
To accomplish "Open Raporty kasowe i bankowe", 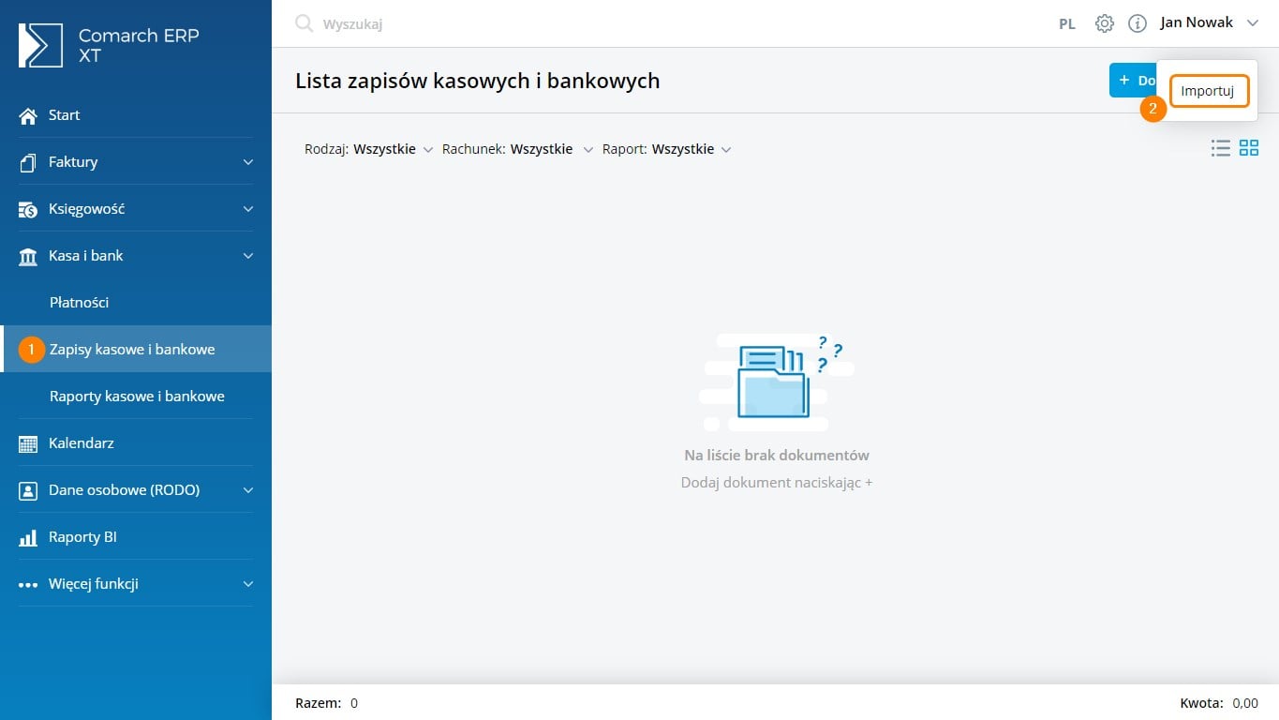I will [x=137, y=397].
